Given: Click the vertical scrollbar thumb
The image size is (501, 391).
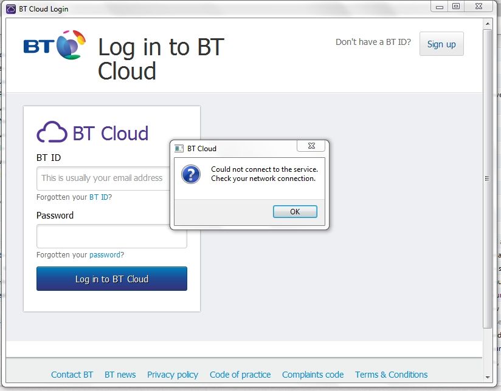Looking at the screenshot, I should pos(487,178).
